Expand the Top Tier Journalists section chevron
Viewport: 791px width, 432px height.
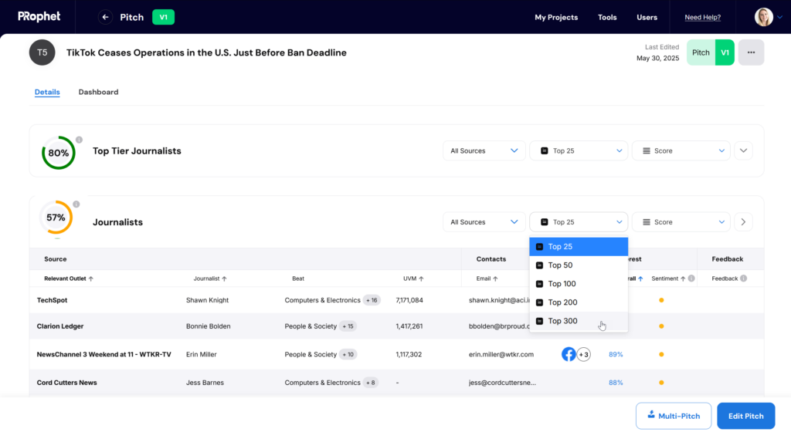(x=743, y=150)
